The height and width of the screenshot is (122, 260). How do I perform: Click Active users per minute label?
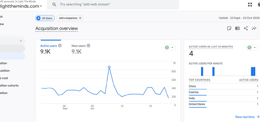(206, 64)
